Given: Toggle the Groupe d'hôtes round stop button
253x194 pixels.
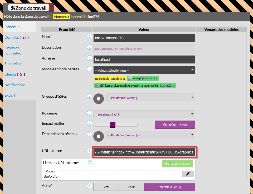Looking at the screenshot, I should tap(99, 99).
